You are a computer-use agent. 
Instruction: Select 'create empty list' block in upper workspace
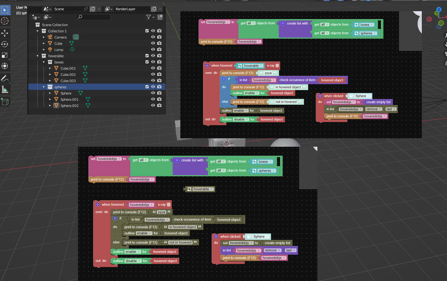pyautogui.click(x=378, y=102)
